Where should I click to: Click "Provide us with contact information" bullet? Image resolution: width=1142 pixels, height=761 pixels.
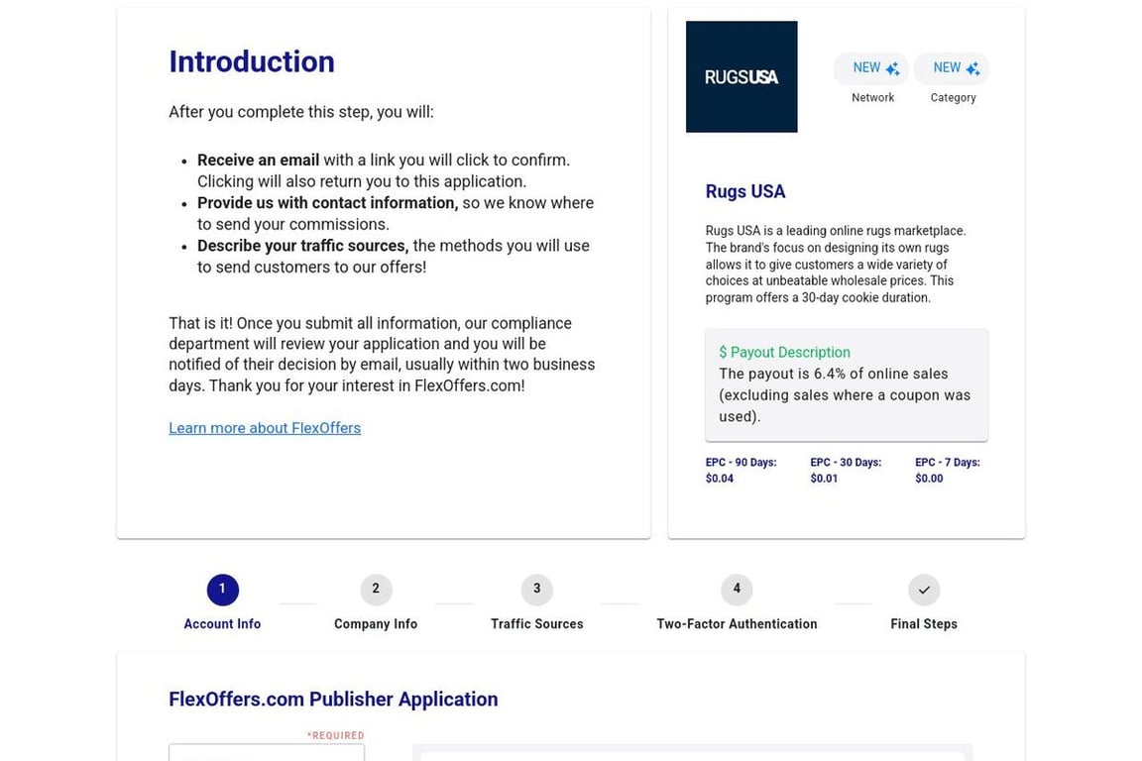click(328, 203)
